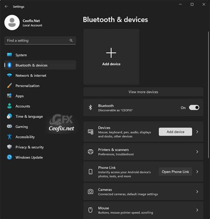
Task: Click the camera icon in Cameras row
Action: tap(90, 192)
